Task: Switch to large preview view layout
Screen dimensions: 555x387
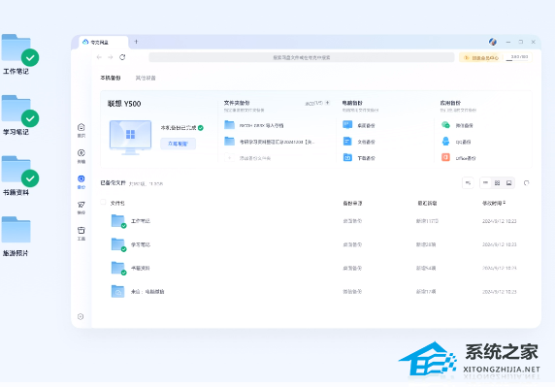Action: (509, 183)
